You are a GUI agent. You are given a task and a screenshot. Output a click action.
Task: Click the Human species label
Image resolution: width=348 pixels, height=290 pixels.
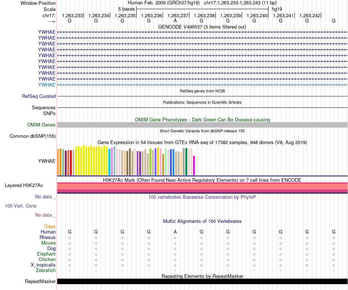pos(48,232)
